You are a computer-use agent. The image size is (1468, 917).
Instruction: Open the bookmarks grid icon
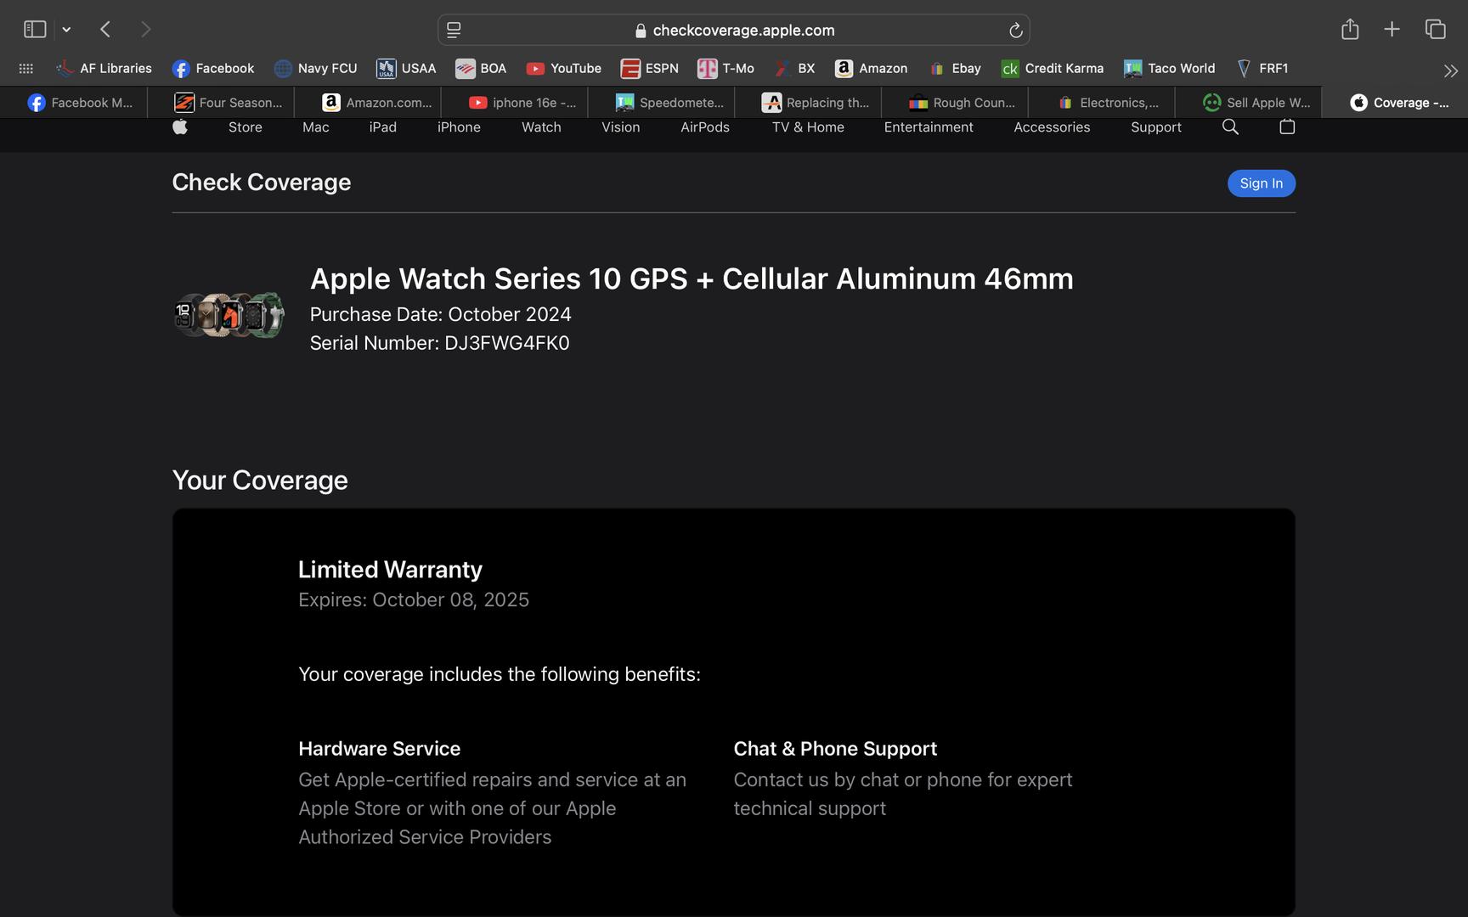pos(26,69)
